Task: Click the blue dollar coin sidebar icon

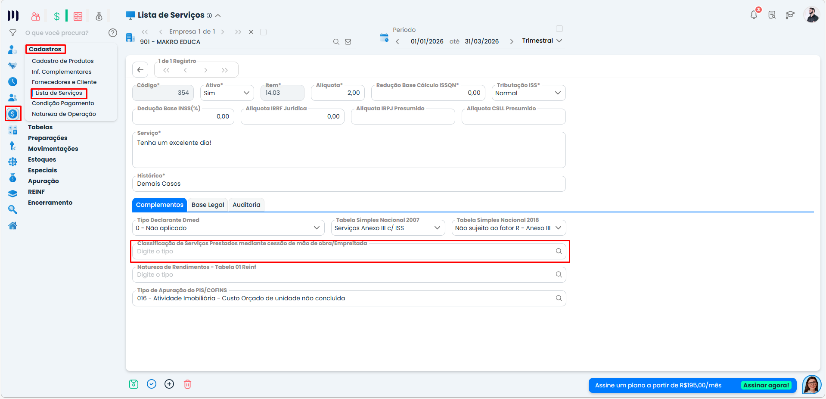Action: pos(13,114)
